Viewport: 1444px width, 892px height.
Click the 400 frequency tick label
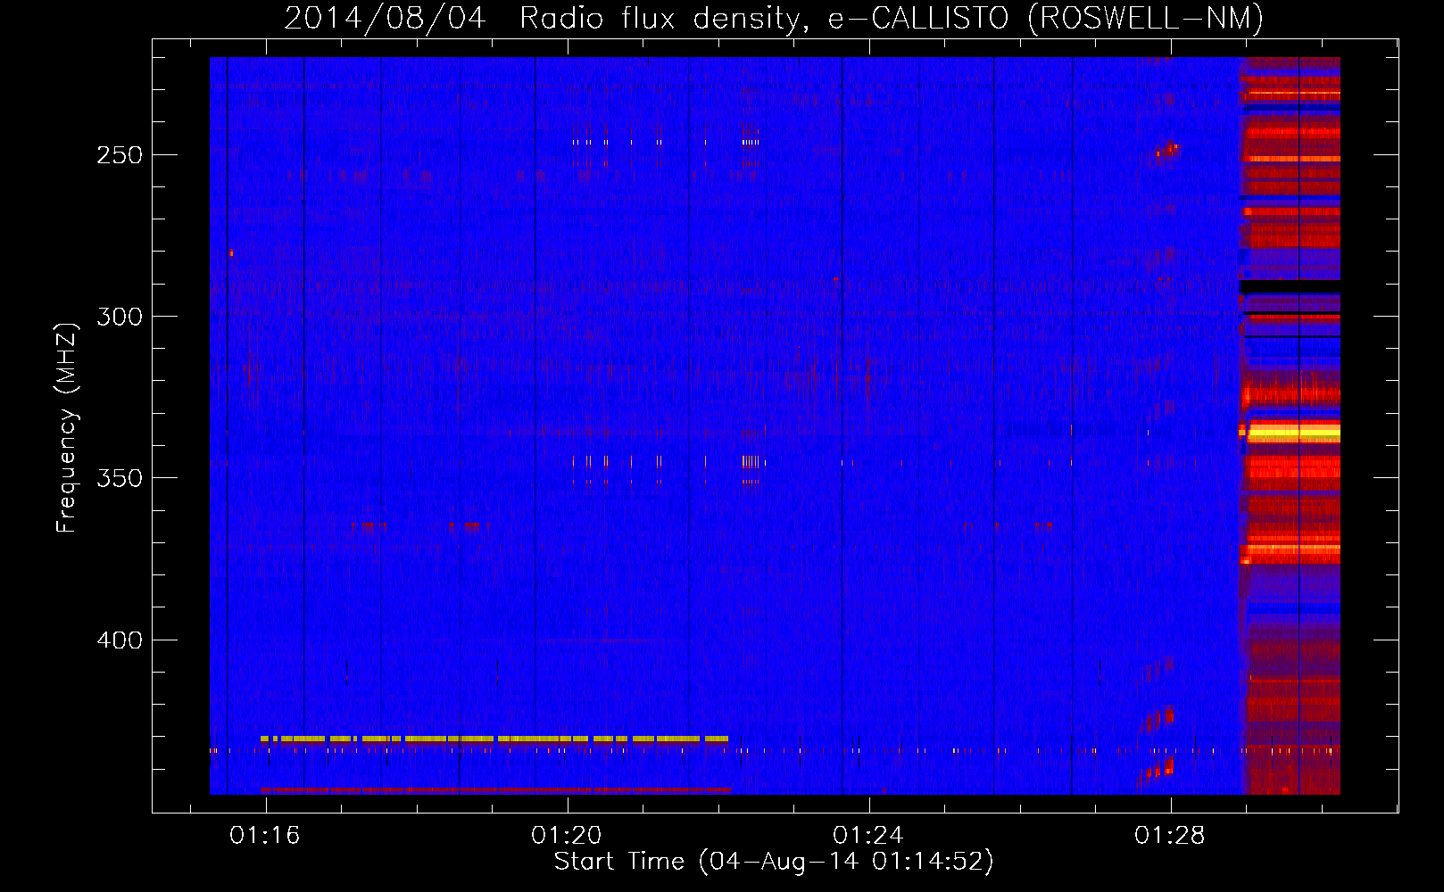[120, 640]
